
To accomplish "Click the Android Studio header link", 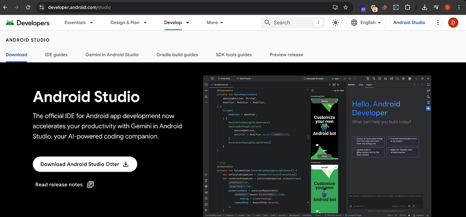I will (409, 23).
